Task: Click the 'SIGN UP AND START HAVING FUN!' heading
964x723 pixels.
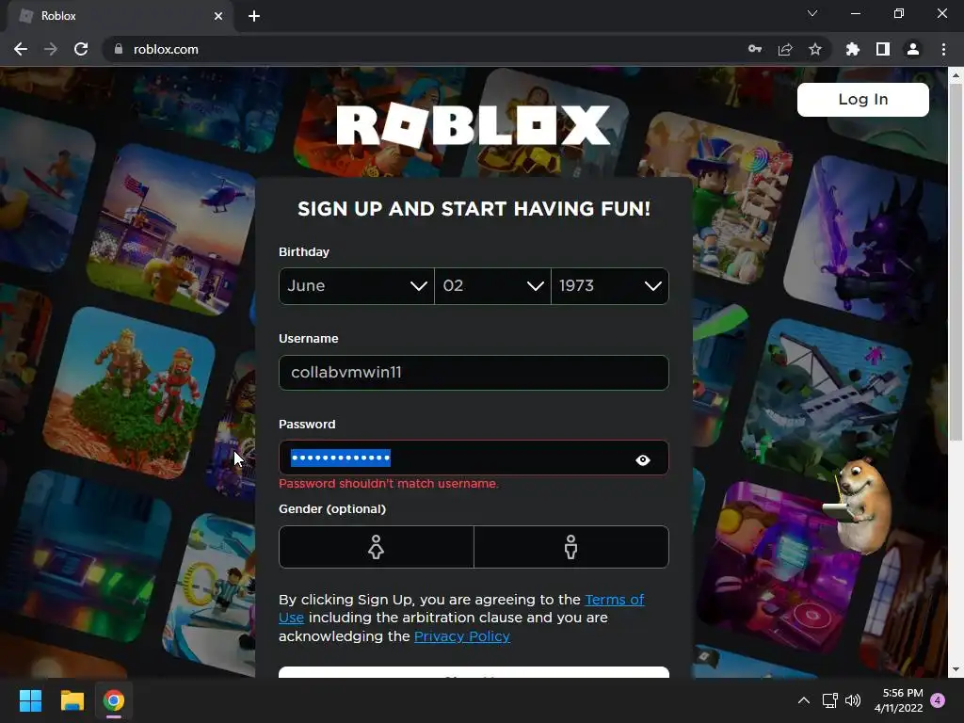Action: point(474,209)
